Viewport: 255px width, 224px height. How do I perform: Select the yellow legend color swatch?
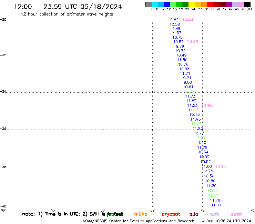[192, 4]
